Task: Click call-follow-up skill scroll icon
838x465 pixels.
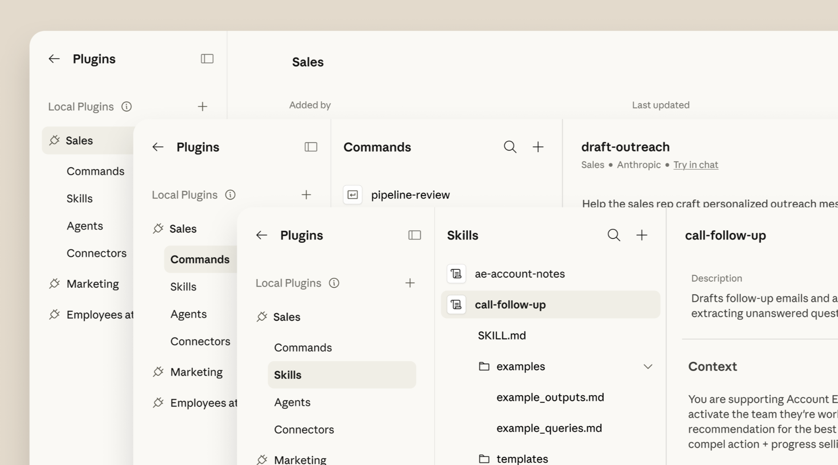Action: (456, 304)
